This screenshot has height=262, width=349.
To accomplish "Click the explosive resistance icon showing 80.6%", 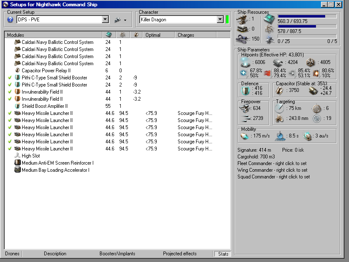I will [316, 73].
